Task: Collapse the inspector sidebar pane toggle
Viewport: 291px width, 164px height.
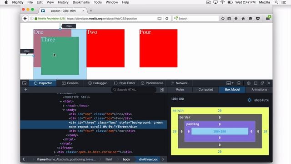Action: click(162, 90)
